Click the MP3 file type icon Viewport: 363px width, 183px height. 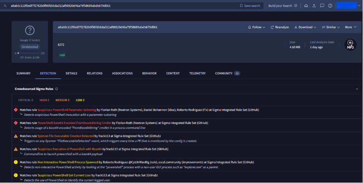point(350,45)
